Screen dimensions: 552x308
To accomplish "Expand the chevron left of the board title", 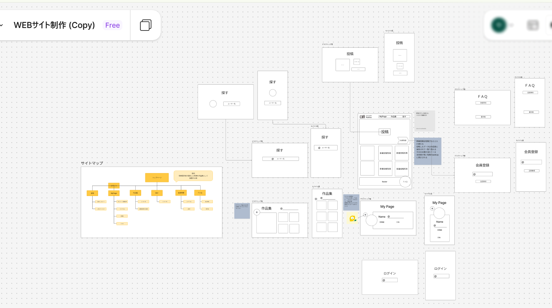I will [1, 25].
